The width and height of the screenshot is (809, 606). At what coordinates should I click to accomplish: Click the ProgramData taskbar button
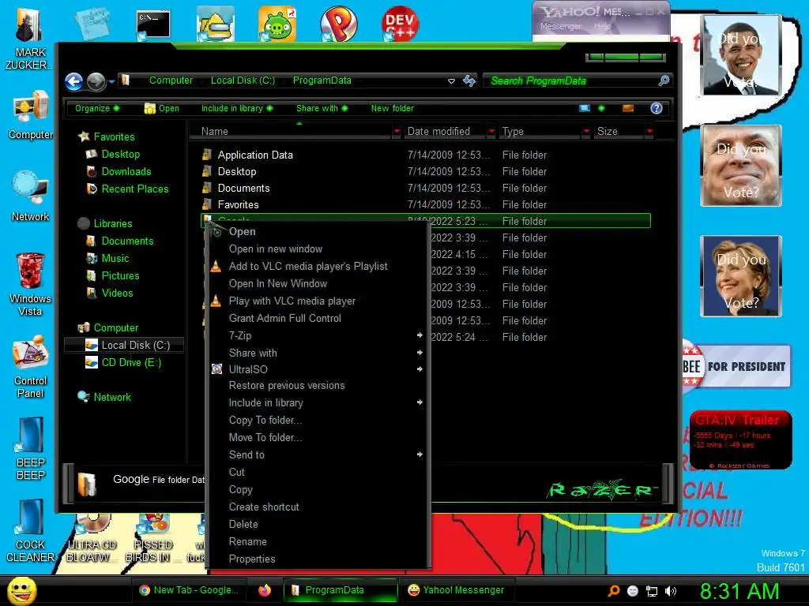(341, 590)
